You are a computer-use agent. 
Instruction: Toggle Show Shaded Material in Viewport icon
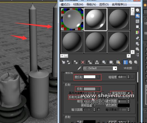[x=118, y=62]
